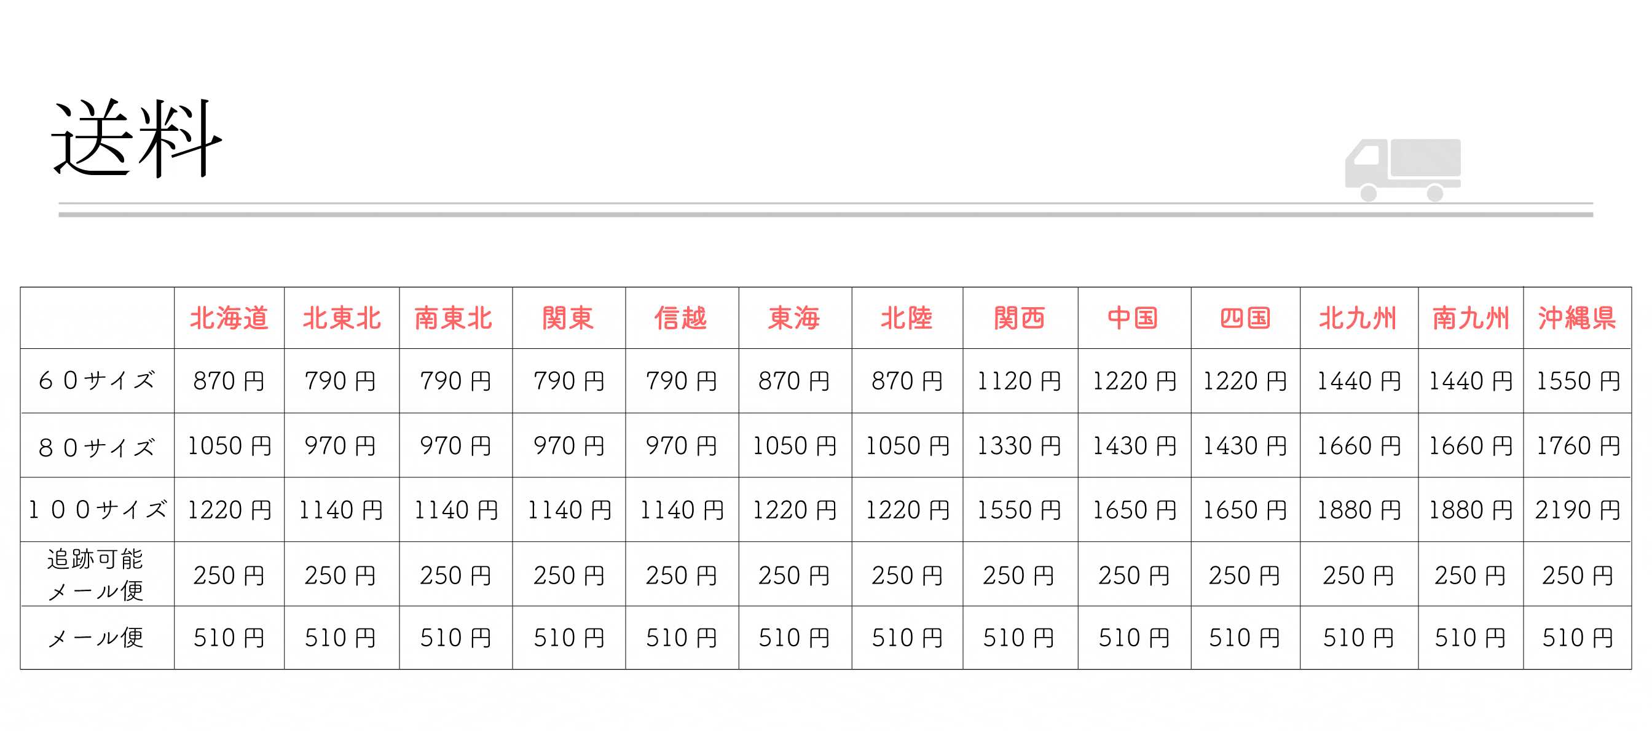Click the 2190 円 price cell
The width and height of the screenshot is (1652, 731).
1577,510
